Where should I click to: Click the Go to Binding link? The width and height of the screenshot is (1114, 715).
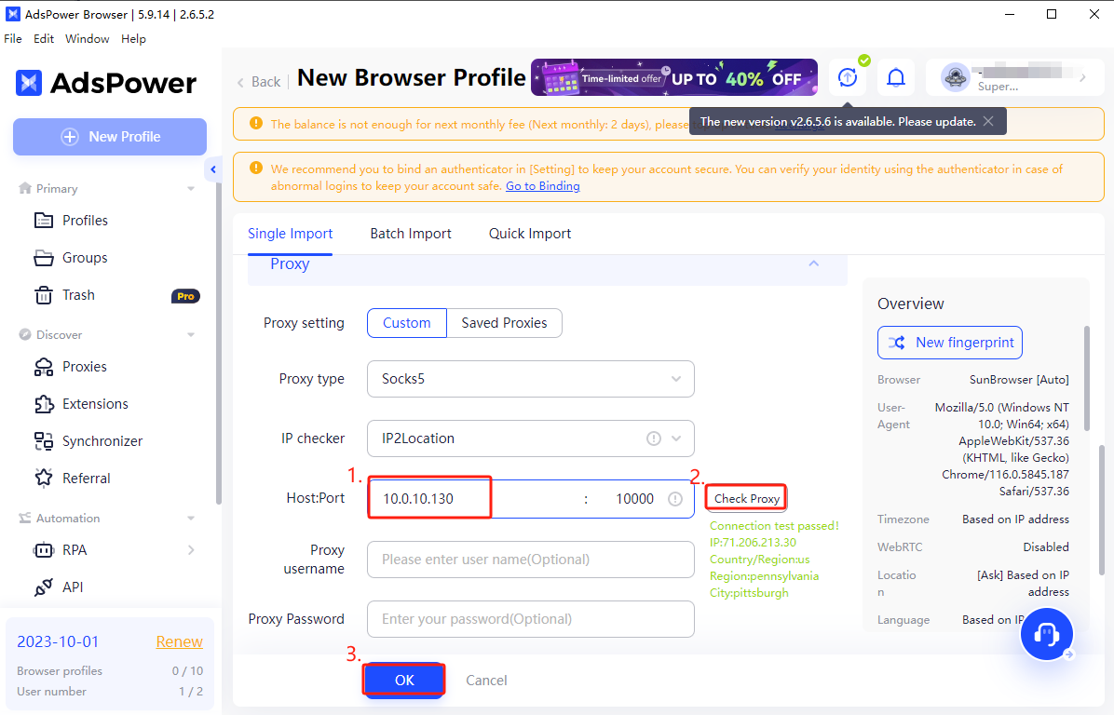point(542,186)
